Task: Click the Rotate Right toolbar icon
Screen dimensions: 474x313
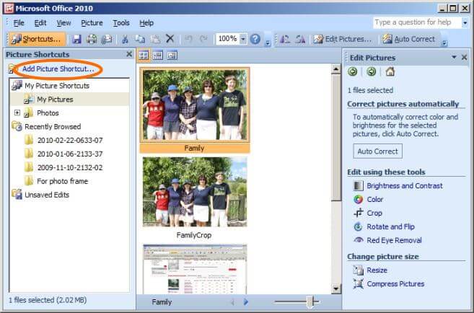Action: pos(300,39)
